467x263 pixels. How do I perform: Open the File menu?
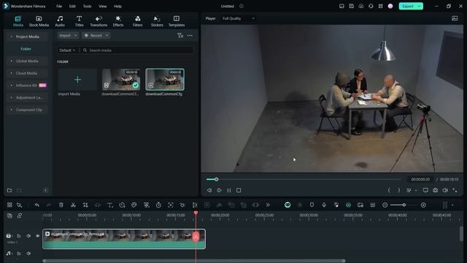[x=59, y=7]
